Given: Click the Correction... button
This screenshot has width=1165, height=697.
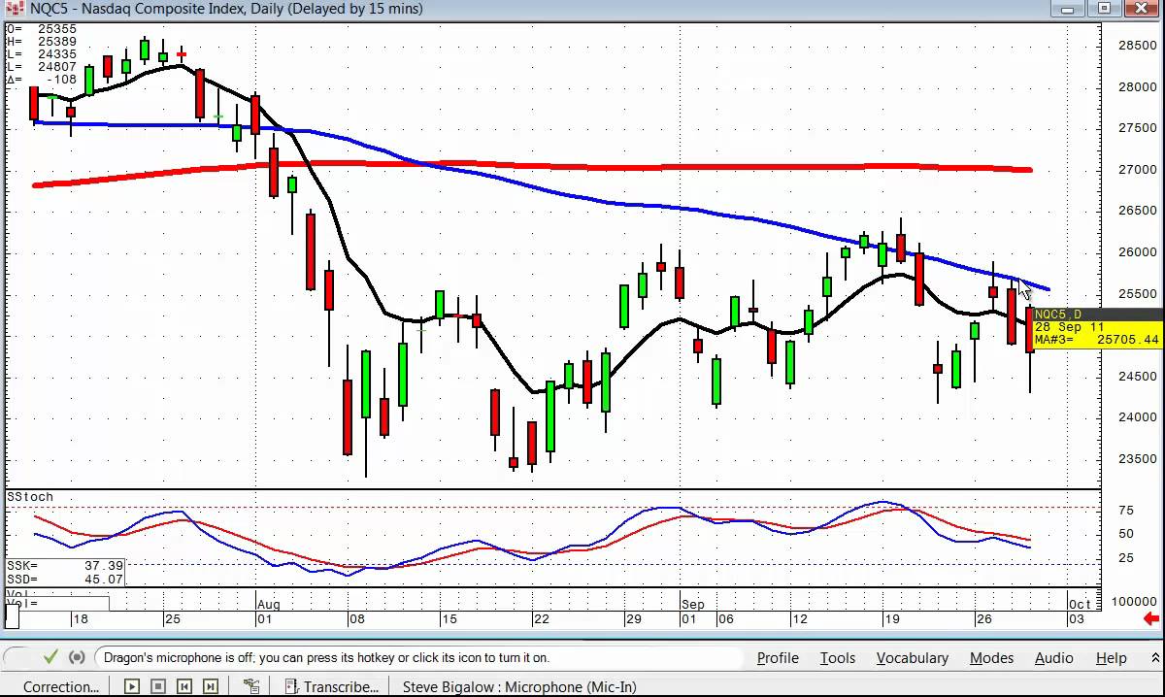Looking at the screenshot, I should (61, 686).
